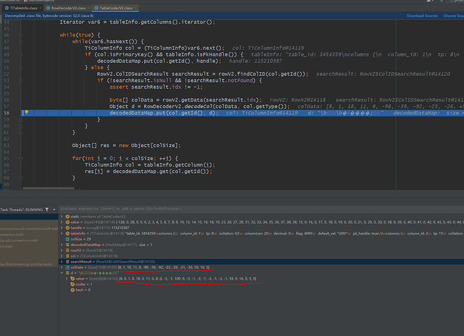Viewport: 464px width, 336px height.
Task: Expand the decodedDataMap variable node
Action: (61, 245)
